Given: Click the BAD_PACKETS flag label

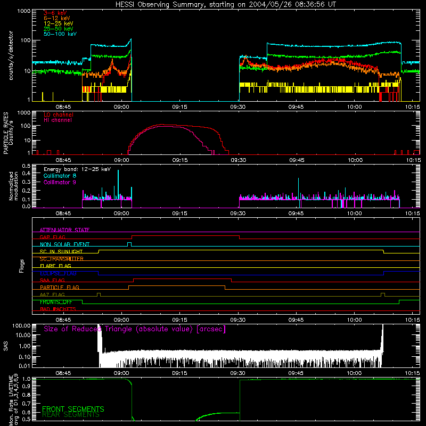Looking at the screenshot, I should (x=58, y=309).
